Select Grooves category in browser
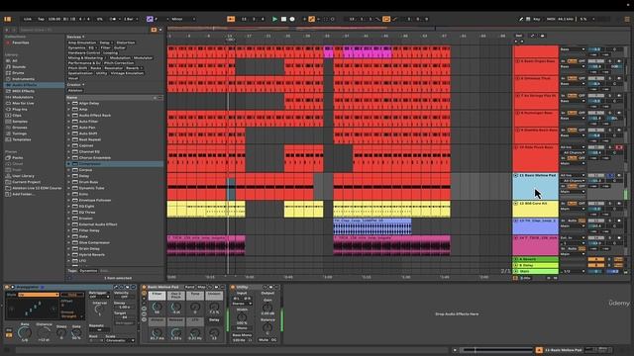The image size is (634, 356). tap(20, 128)
